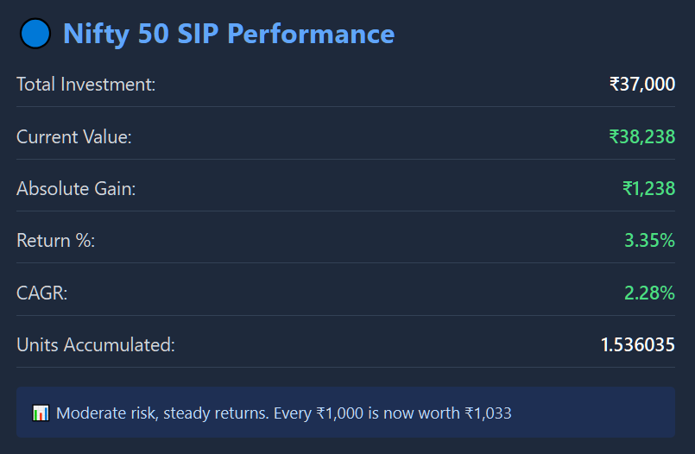Click the bar chart emoji in the note
695x454 pixels.
coord(41,413)
